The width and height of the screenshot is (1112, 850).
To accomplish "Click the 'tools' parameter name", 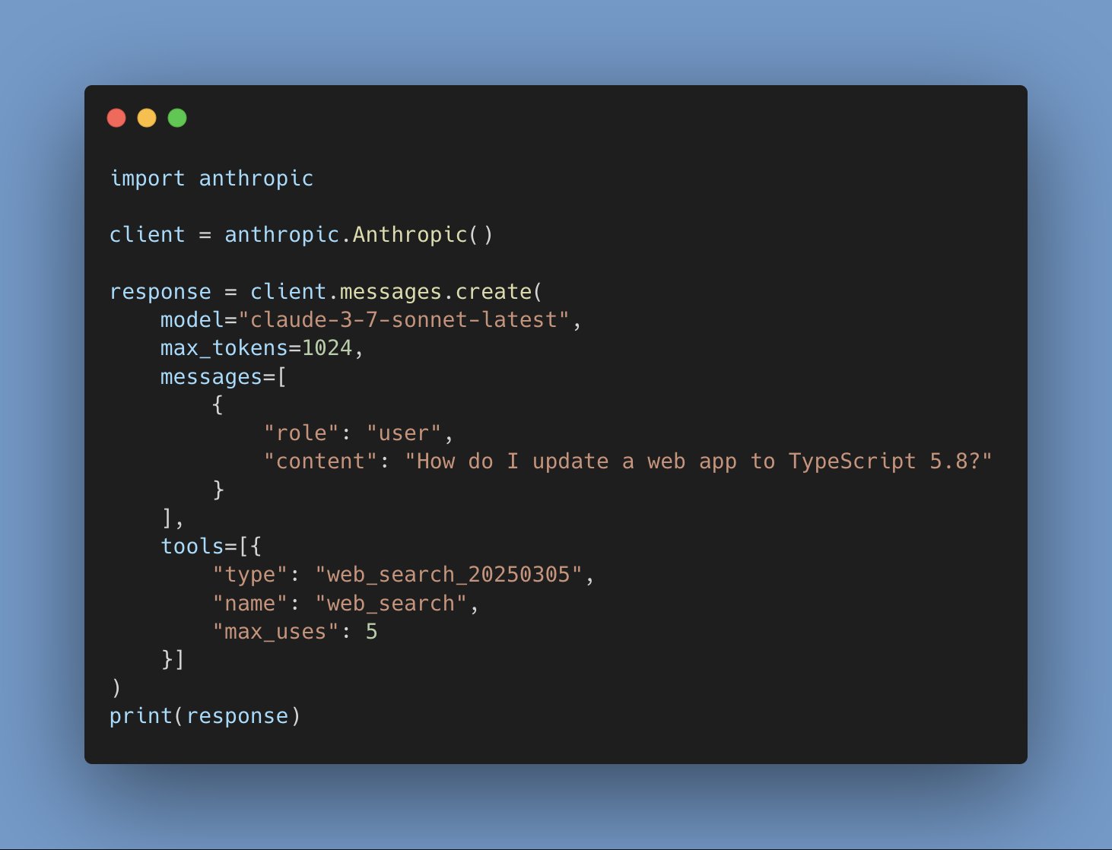I will pos(192,546).
